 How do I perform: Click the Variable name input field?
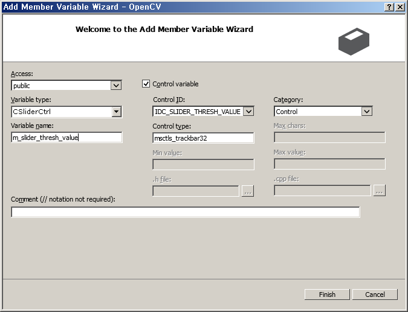(66, 138)
